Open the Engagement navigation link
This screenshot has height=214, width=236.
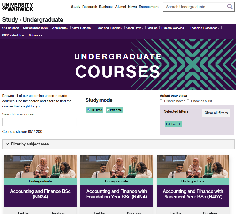coord(149,7)
